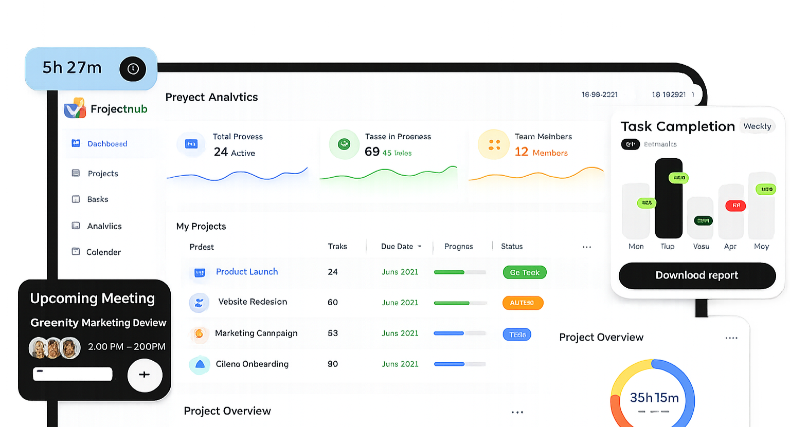Toggle the black switch beside Eetmaults
This screenshot has width=790, height=427.
click(x=630, y=144)
